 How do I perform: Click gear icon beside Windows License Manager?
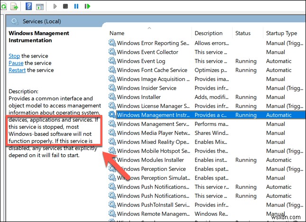[x=112, y=106]
